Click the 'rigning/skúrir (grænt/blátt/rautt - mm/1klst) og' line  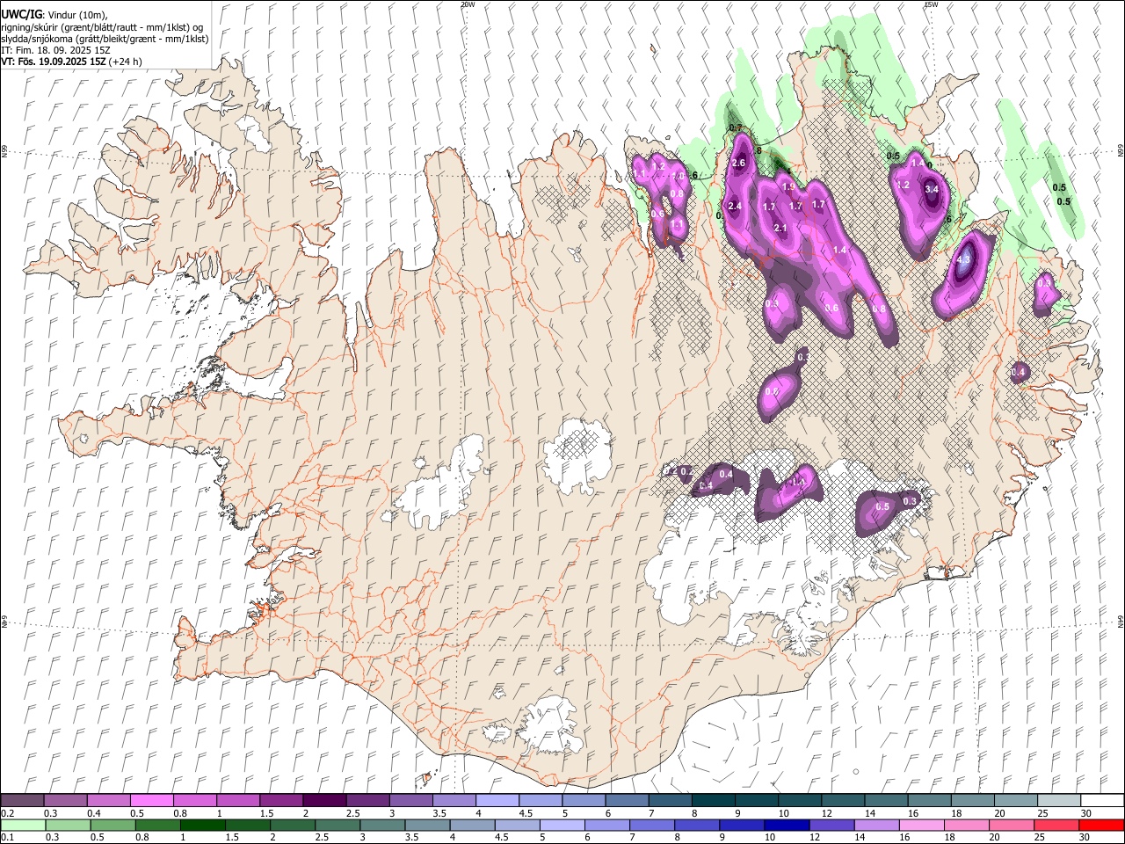coord(102,26)
